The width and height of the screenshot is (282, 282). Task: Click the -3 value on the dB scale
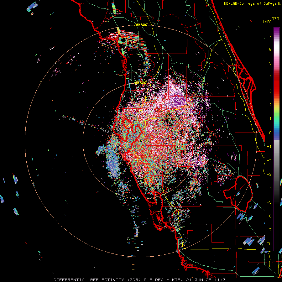coord(269,175)
